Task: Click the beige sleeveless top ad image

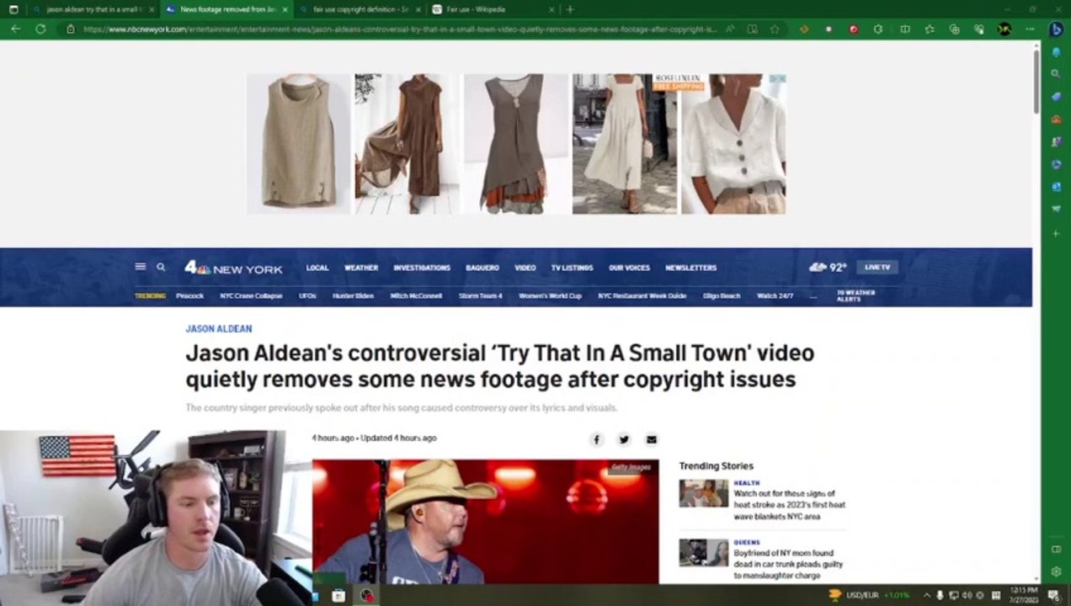Action: [299, 144]
